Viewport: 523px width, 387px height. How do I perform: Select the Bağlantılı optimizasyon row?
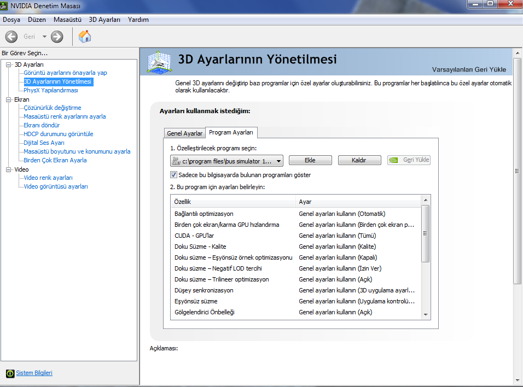click(x=296, y=214)
